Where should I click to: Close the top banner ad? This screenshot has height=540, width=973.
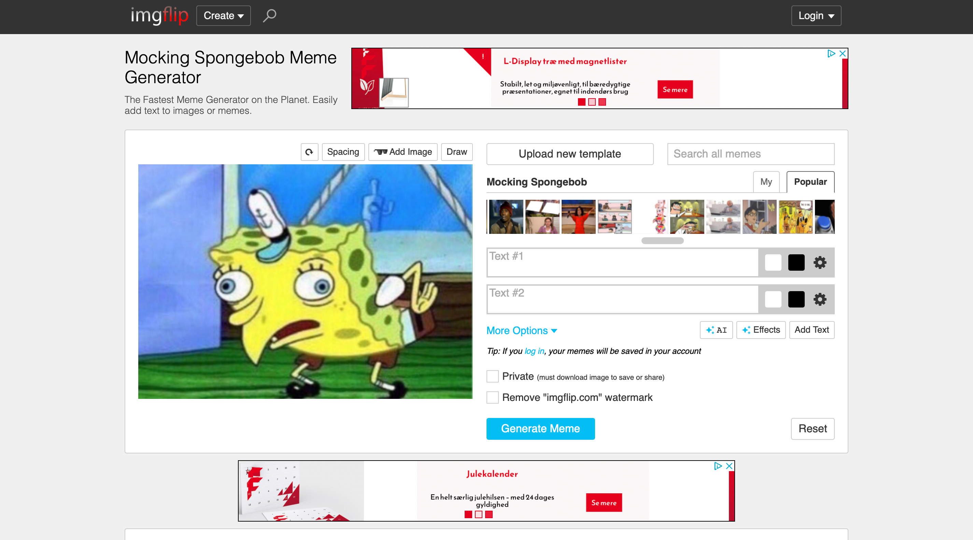pos(842,54)
